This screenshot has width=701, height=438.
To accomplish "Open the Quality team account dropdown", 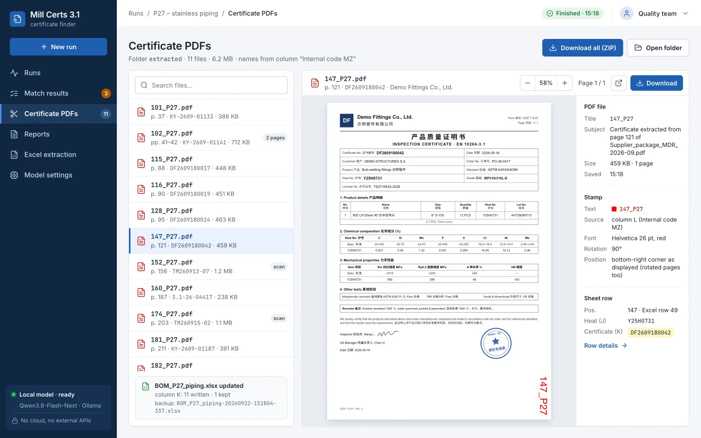I will 654,14.
